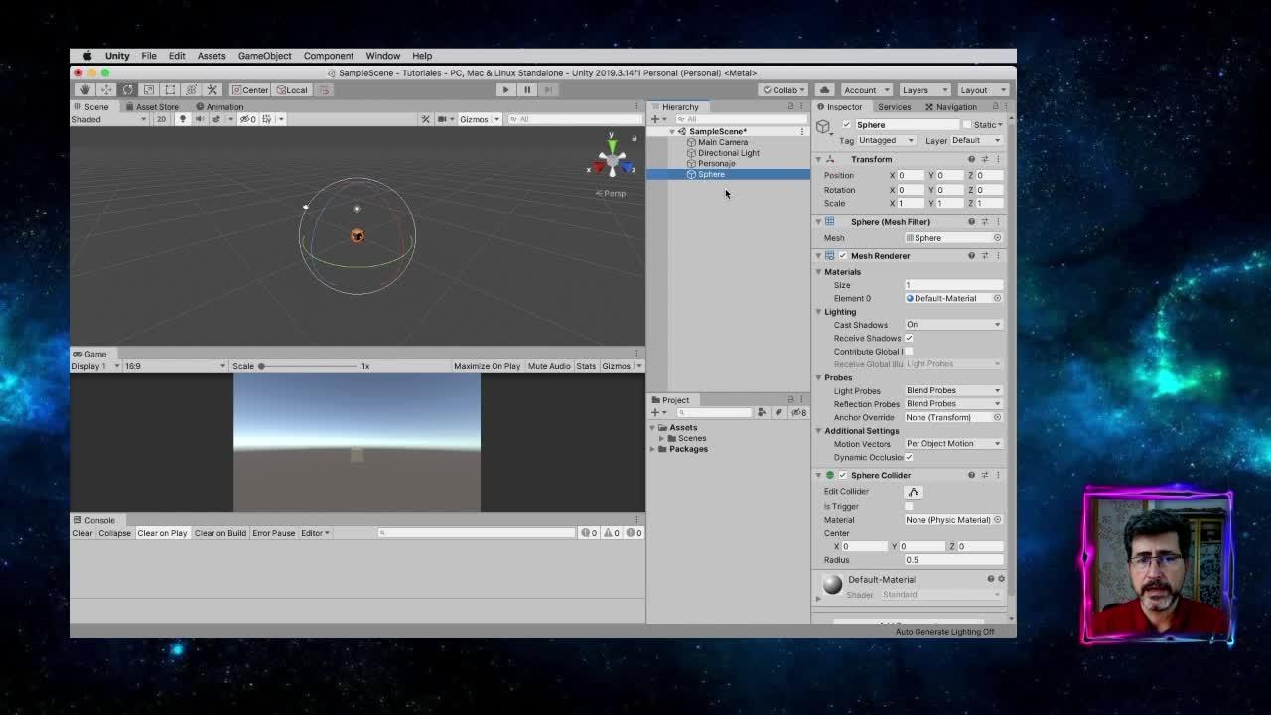Adjust the Game view Scale slider
This screenshot has height=715, width=1271.
point(262,366)
